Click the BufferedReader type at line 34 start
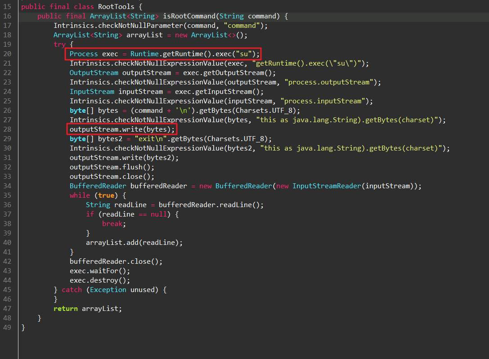 98,186
